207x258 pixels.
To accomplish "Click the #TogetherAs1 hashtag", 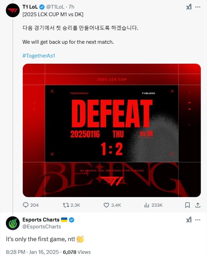I will click(38, 55).
